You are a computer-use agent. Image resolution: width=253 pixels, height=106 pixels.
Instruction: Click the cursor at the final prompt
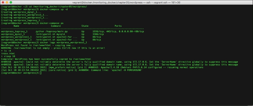point(41,73)
